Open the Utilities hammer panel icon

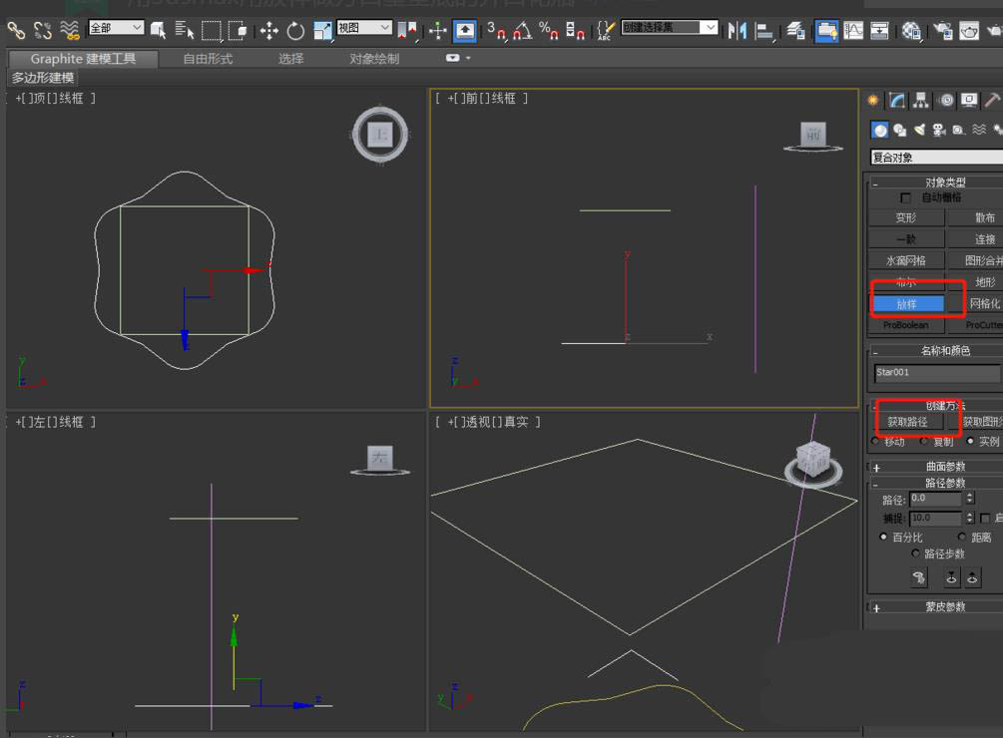coord(991,101)
